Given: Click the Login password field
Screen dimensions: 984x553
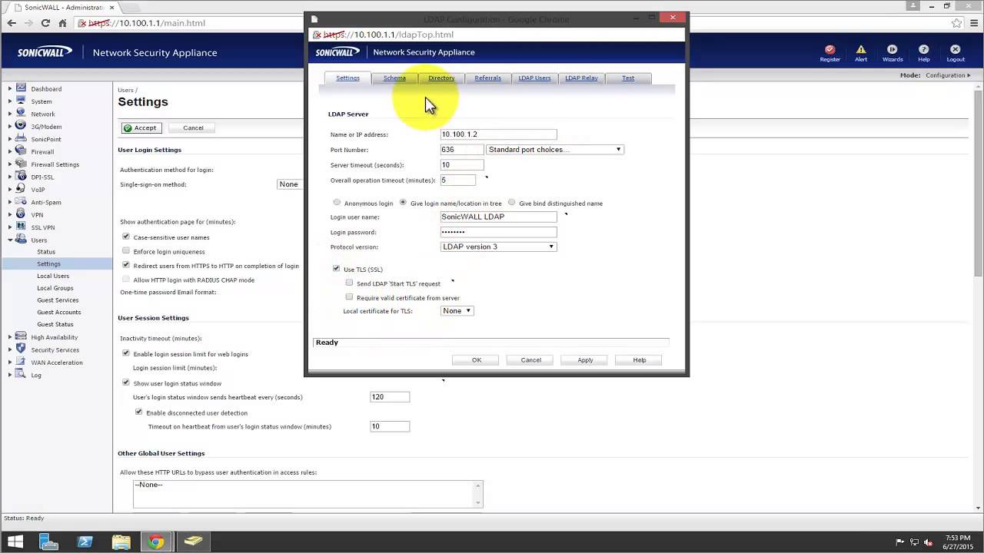Looking at the screenshot, I should (498, 232).
